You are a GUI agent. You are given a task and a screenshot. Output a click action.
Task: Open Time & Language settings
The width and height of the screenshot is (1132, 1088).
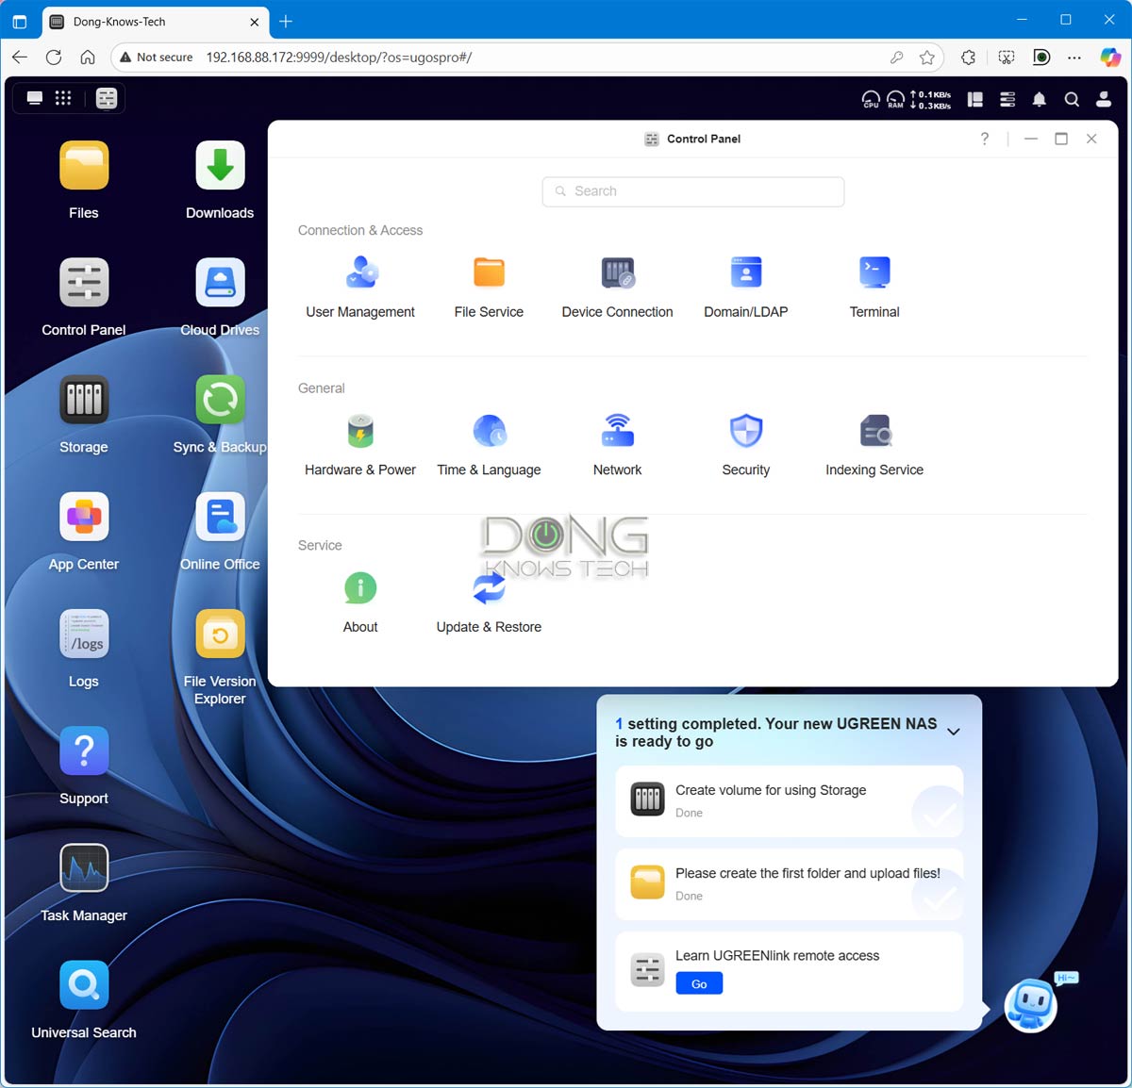[489, 445]
